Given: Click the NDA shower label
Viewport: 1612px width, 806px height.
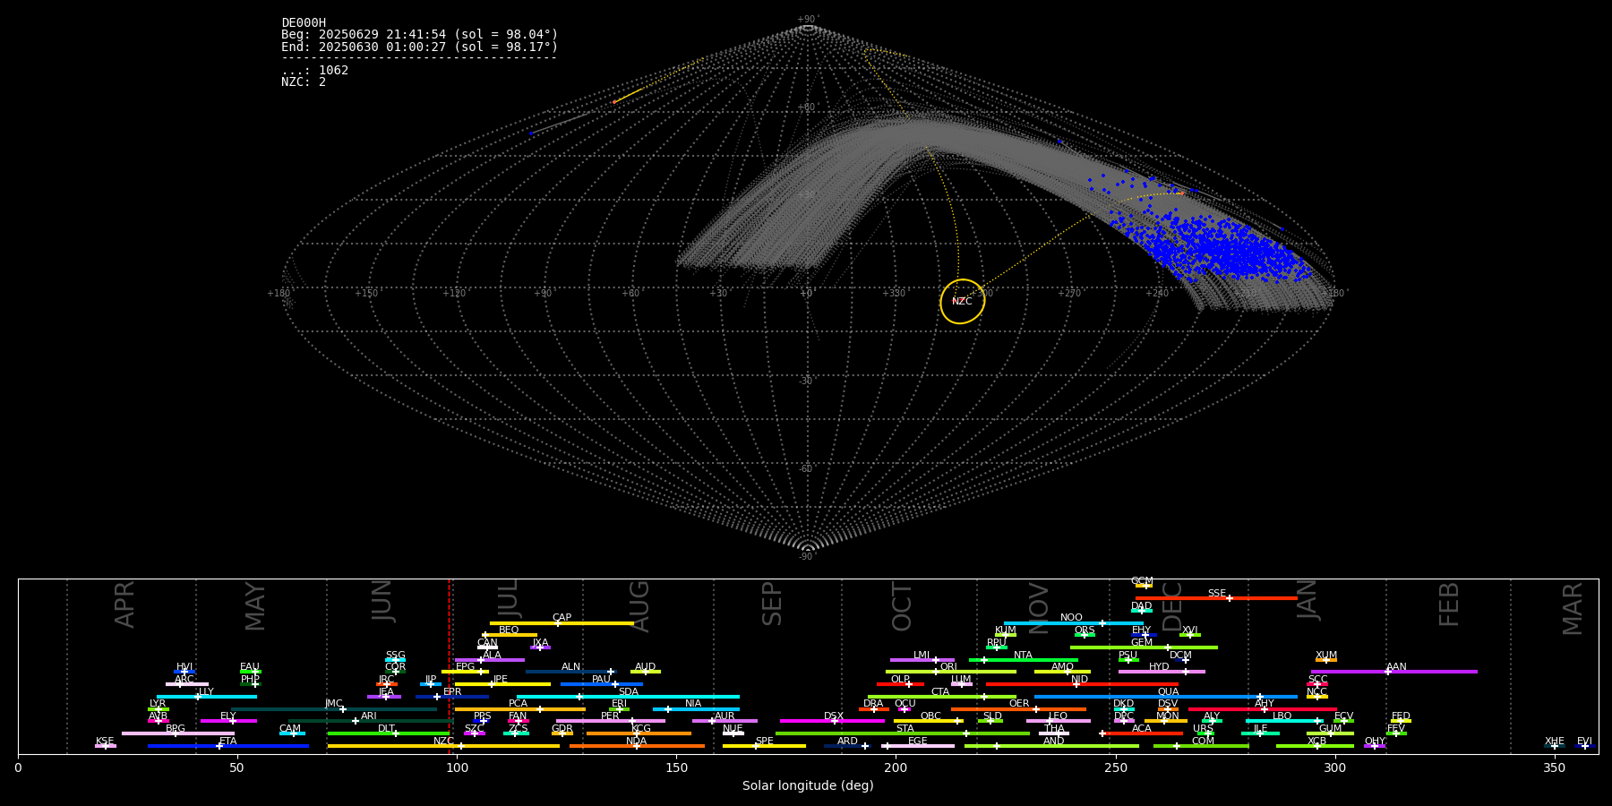Looking at the screenshot, I should [x=636, y=741].
